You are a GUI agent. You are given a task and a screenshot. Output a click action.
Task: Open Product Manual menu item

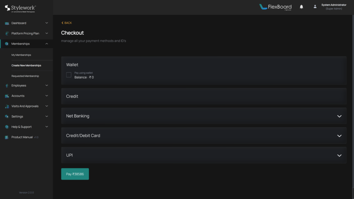22,137
